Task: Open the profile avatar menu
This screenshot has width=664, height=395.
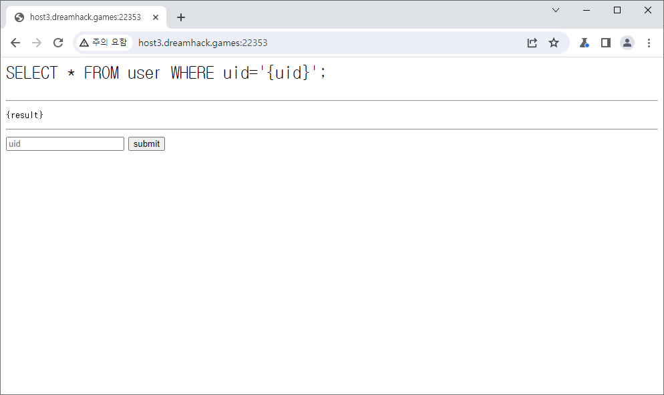Action: 627,43
